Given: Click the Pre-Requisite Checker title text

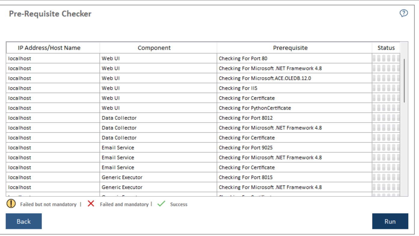Looking at the screenshot, I should [50, 14].
